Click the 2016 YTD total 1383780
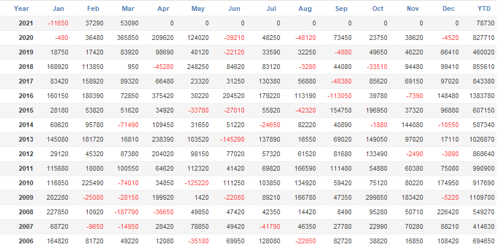 click(x=481, y=96)
